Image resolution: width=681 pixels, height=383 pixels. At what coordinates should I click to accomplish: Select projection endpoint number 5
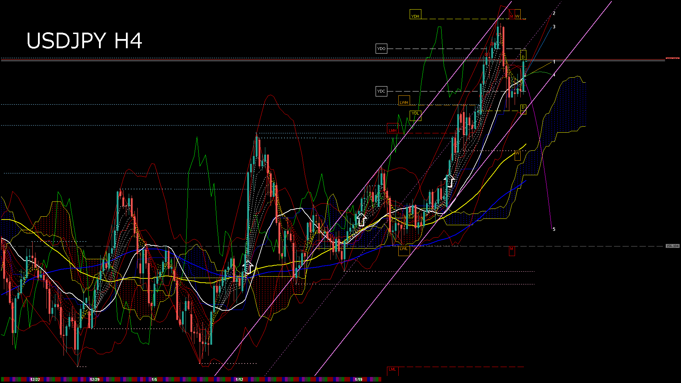click(x=554, y=229)
